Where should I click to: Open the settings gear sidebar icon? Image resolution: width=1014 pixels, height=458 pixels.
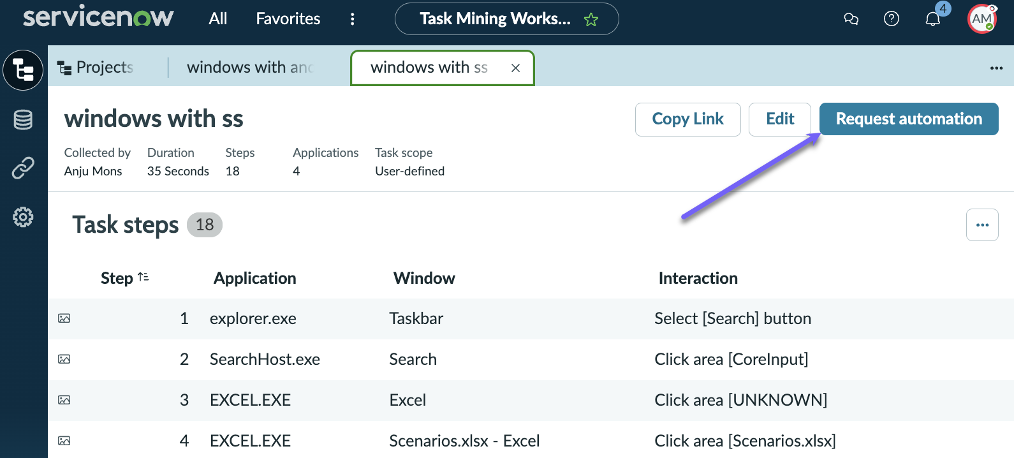click(23, 217)
